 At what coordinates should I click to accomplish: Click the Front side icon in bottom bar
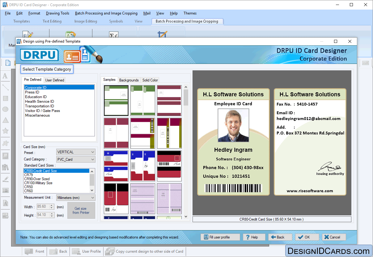tap(29, 251)
